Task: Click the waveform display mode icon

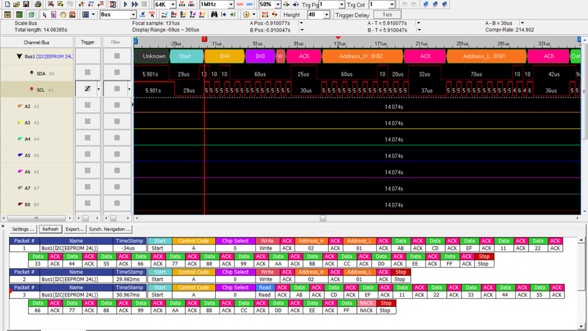Action: point(7,15)
